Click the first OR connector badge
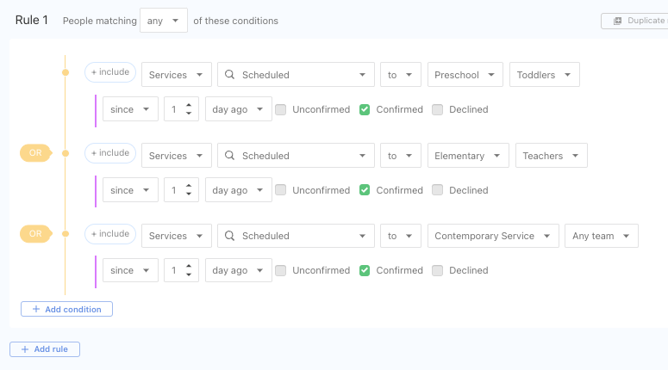This screenshot has height=370, width=668. click(35, 153)
